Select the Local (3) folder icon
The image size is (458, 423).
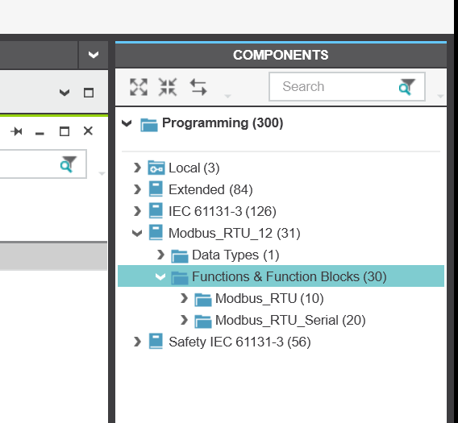tap(156, 168)
